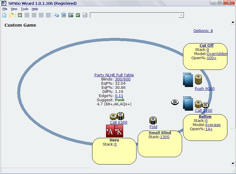This screenshot has width=236, height=174.
Task: Click the green checkmark toolbar icon
Action: [x=78, y=15]
